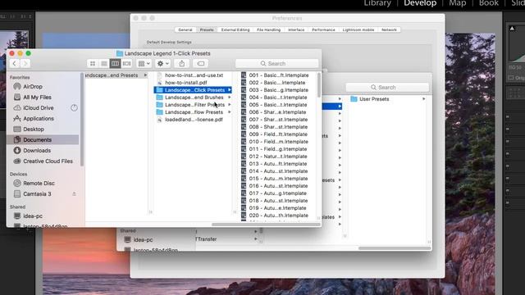Switch Finder to icon view
Screen dimensions: 525x295
[93, 64]
